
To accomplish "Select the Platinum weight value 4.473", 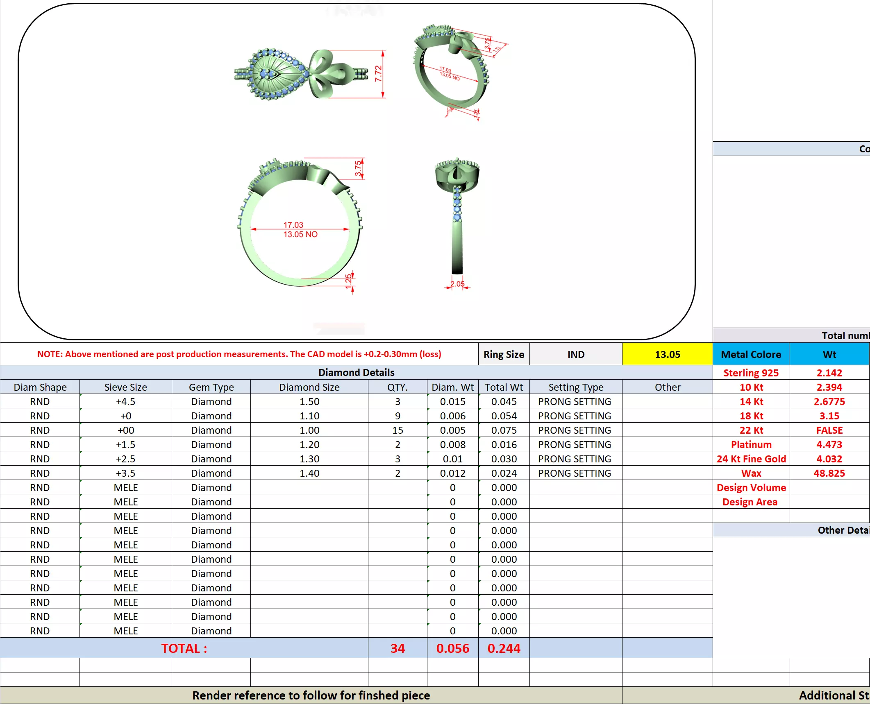I will pyautogui.click(x=829, y=444).
